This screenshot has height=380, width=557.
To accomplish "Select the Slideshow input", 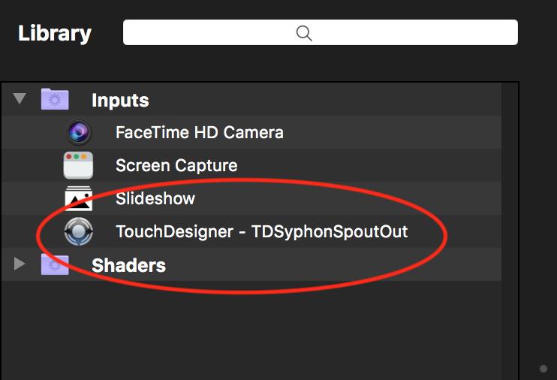I will [x=155, y=199].
